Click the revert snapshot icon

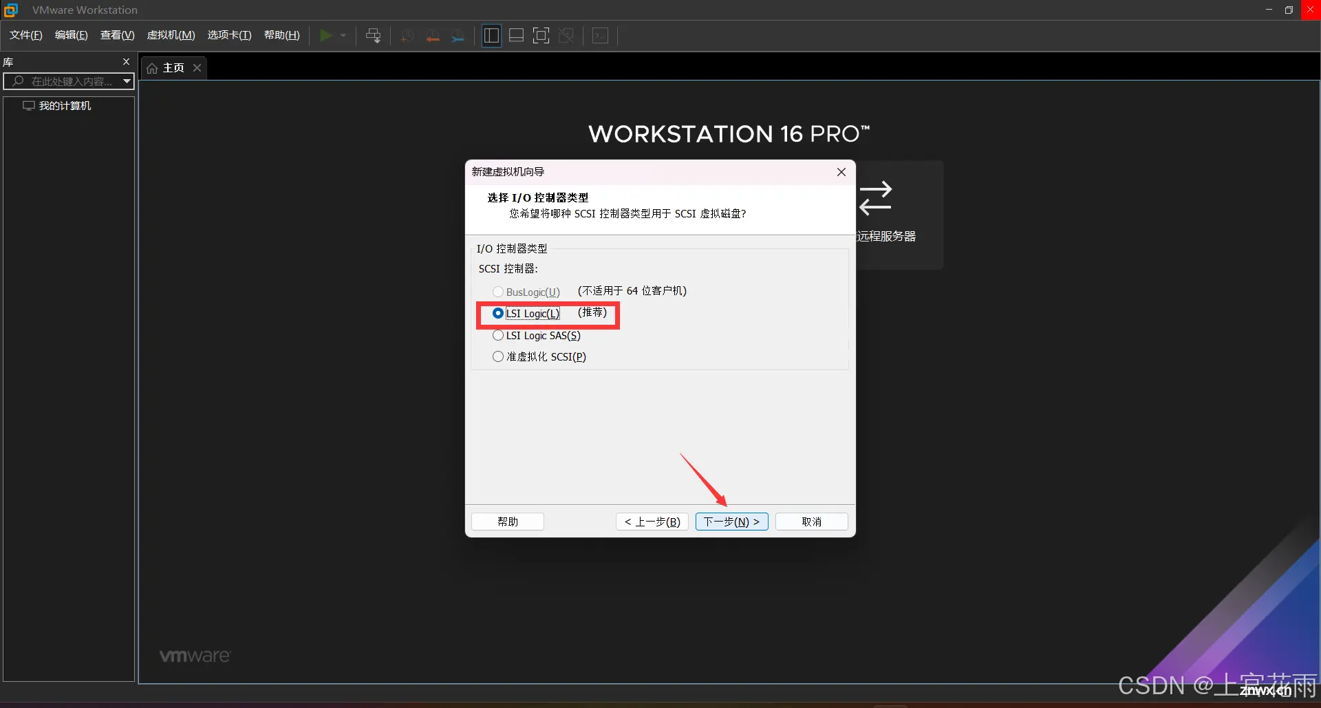click(x=433, y=36)
